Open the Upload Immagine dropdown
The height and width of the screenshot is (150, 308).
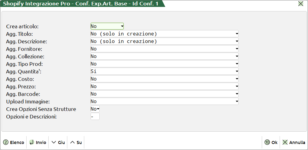165,102
